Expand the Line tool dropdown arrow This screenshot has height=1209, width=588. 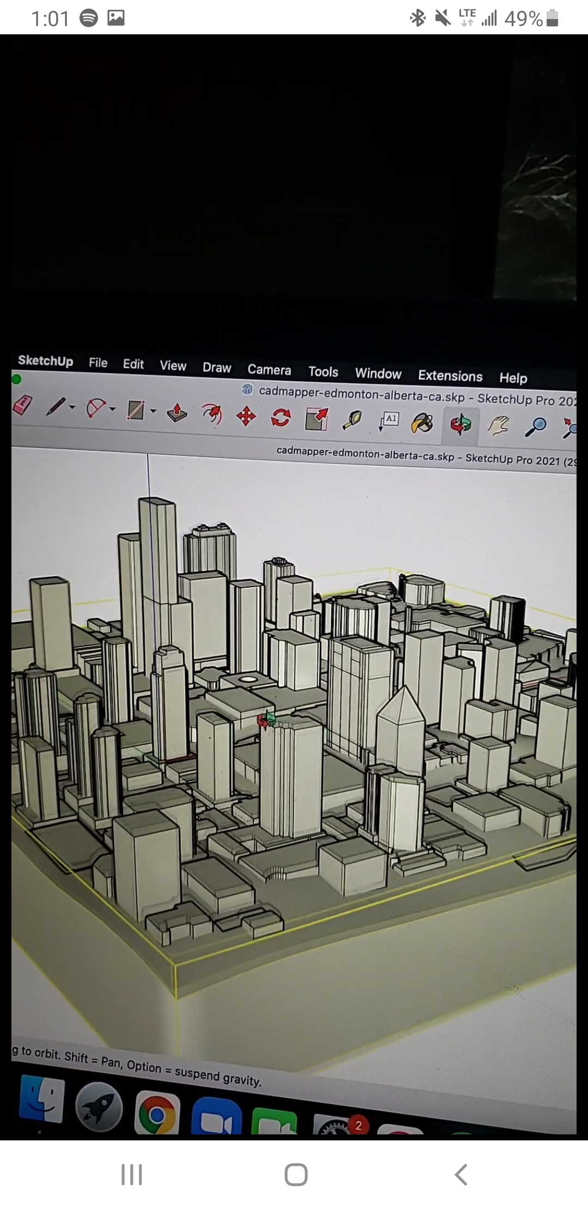(72, 407)
